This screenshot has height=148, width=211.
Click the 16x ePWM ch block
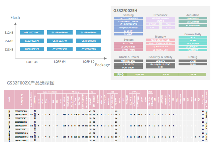click(193, 18)
